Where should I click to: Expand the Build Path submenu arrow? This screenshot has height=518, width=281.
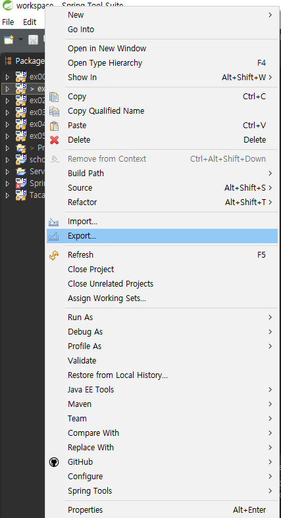pos(270,174)
